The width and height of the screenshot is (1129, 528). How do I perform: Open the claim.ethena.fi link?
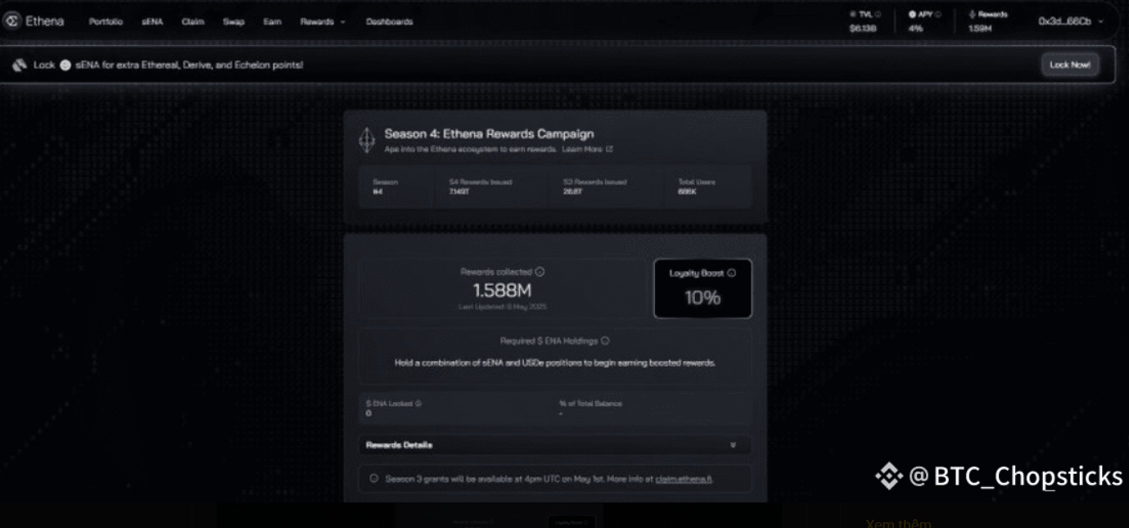tap(684, 478)
